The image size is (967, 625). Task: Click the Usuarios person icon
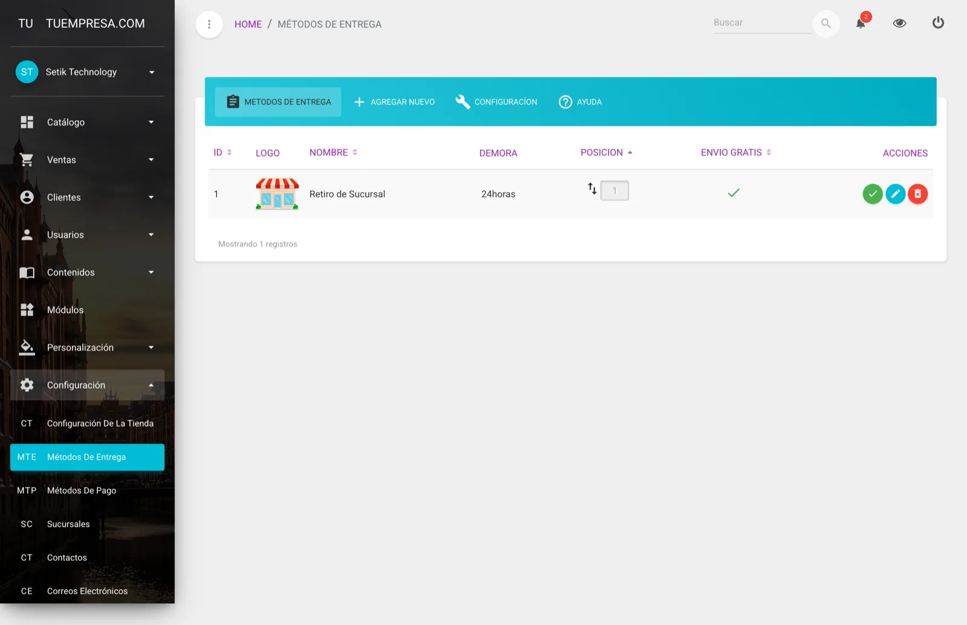[27, 235]
